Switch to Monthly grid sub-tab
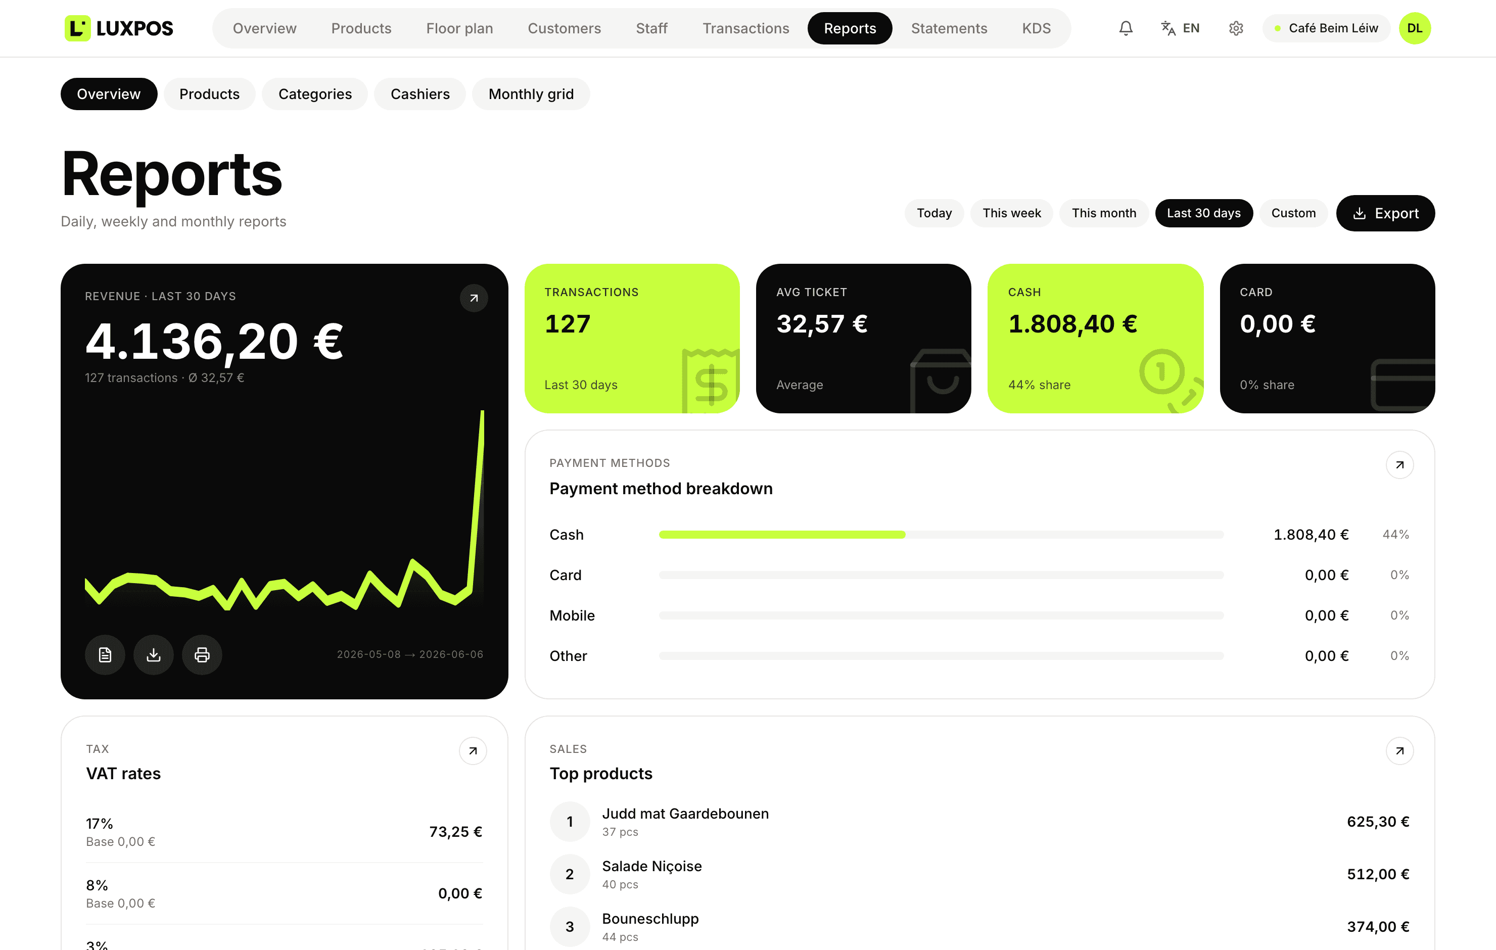This screenshot has height=950, width=1496. 531,94
